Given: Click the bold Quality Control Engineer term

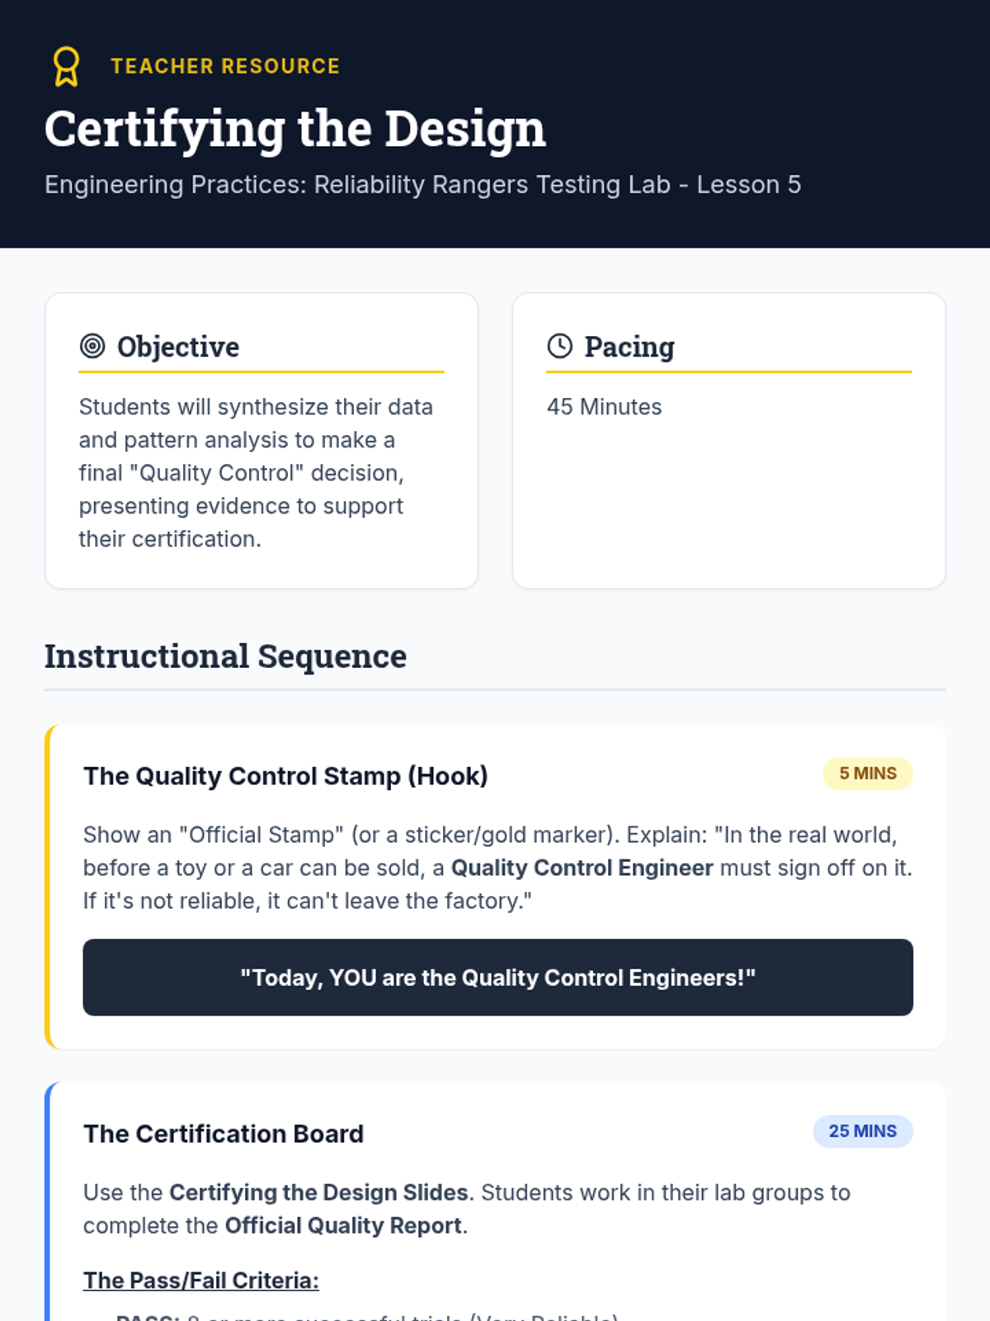Looking at the screenshot, I should click(582, 868).
